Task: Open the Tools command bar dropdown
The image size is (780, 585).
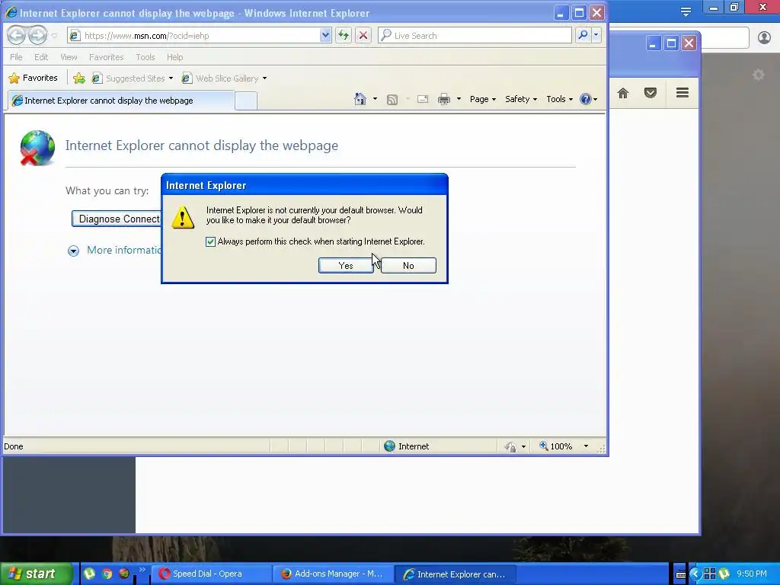Action: tap(560, 99)
